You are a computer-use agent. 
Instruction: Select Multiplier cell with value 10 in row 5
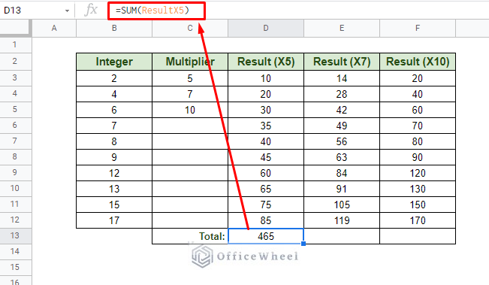pos(190,110)
